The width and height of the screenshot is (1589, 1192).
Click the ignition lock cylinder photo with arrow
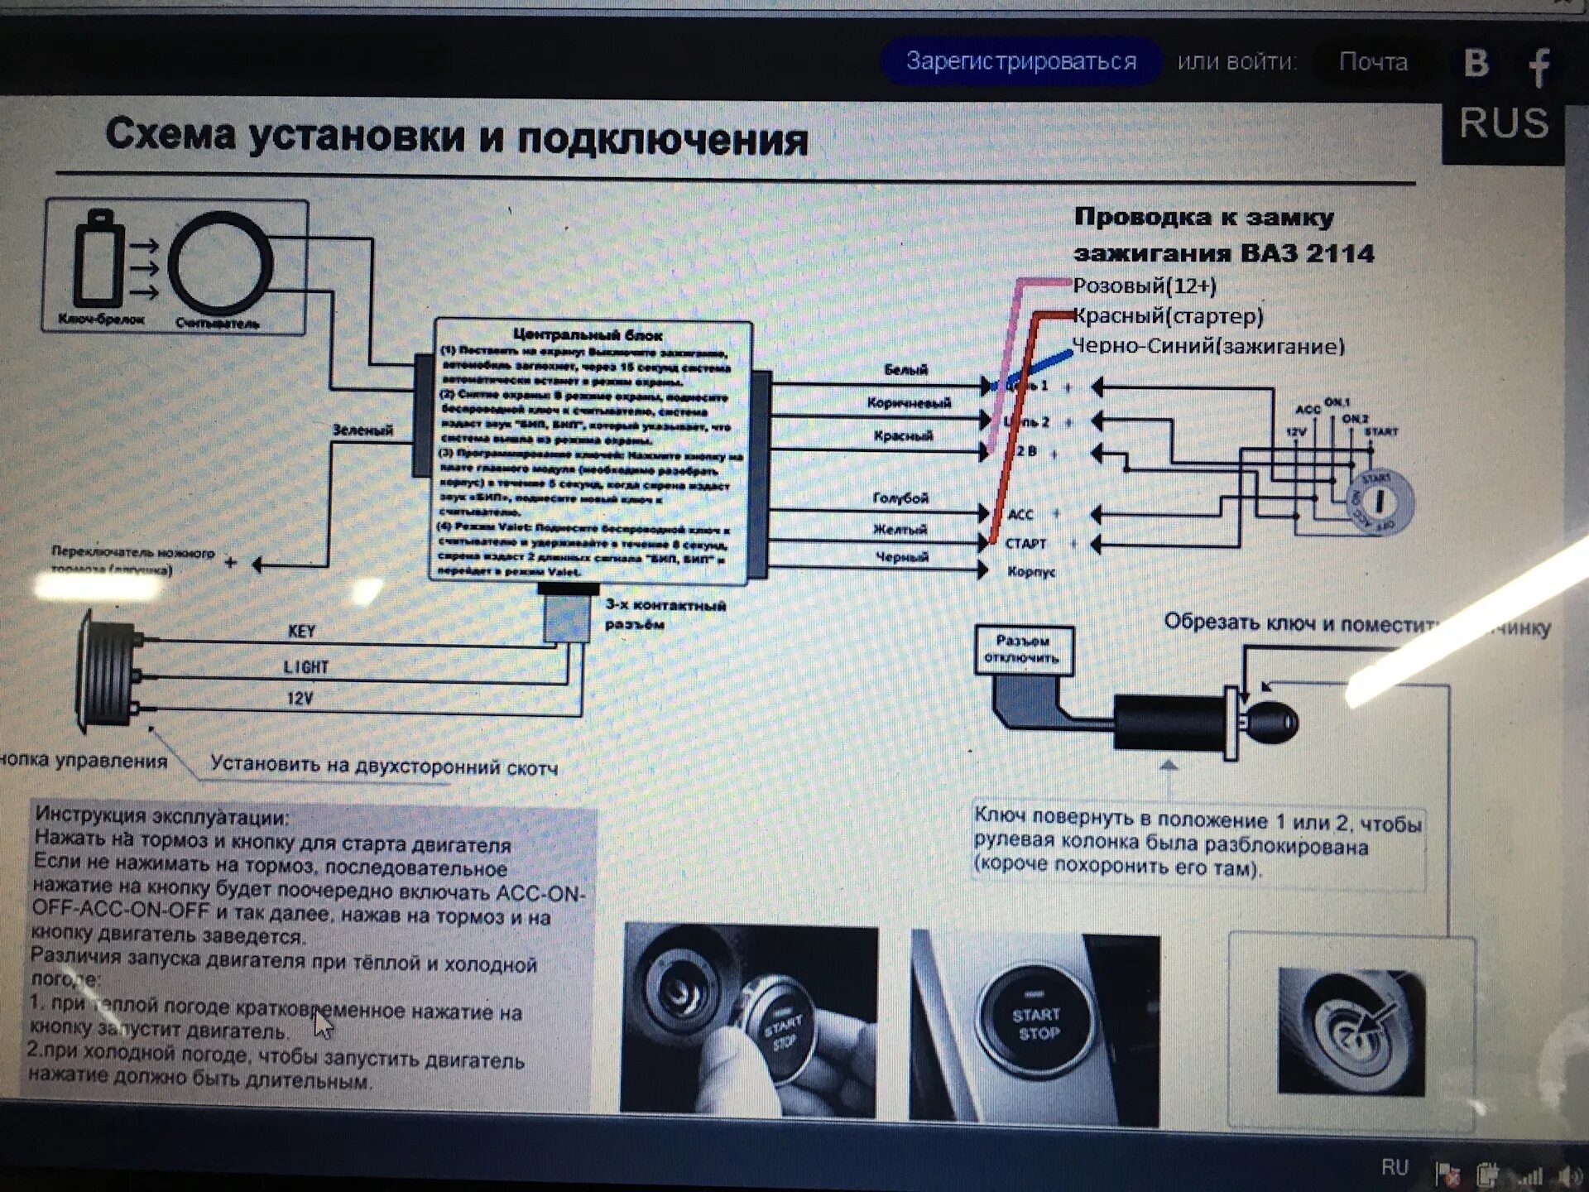click(x=1352, y=1031)
